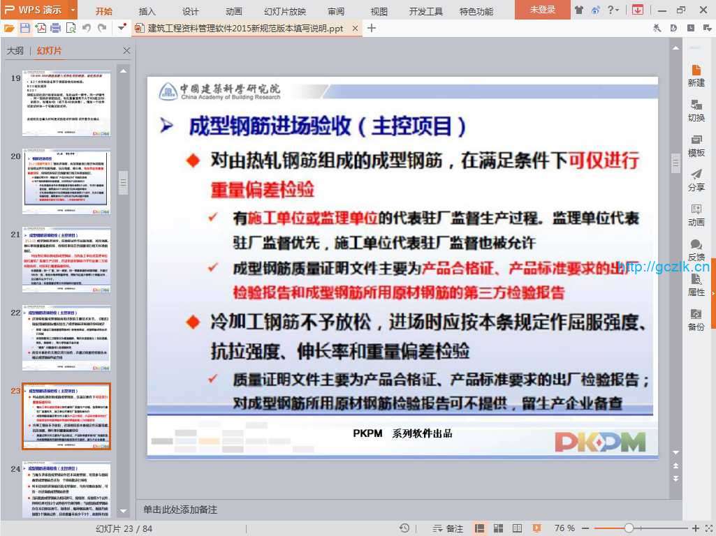Open the 动画 (Animation) sidebar panel

pos(696,215)
